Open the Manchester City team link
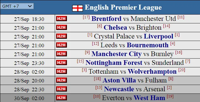200x102 pixels. coord(116,54)
